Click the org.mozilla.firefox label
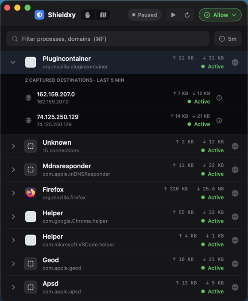This screenshot has height=301, width=248. click(64, 198)
